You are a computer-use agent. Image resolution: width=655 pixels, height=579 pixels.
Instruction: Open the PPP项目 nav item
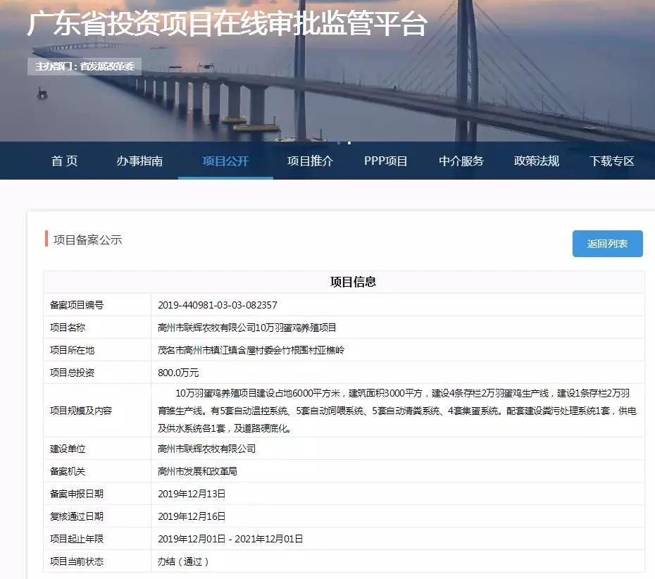pyautogui.click(x=385, y=161)
